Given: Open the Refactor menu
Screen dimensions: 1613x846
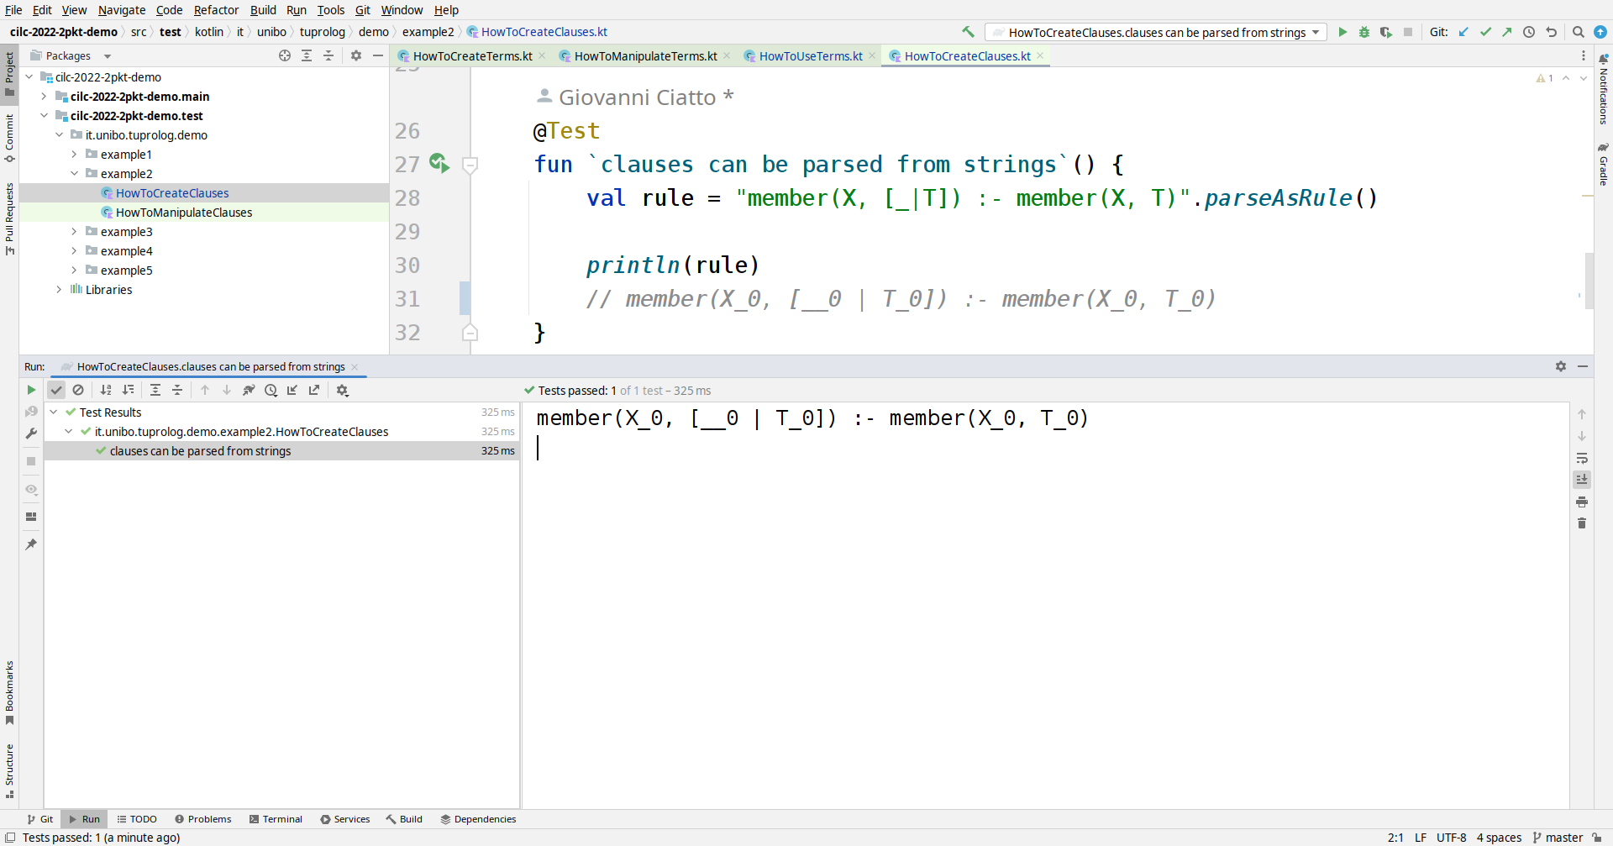Looking at the screenshot, I should [216, 10].
